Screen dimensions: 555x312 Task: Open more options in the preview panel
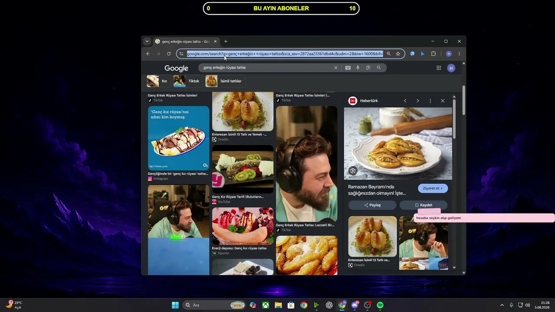[430, 101]
